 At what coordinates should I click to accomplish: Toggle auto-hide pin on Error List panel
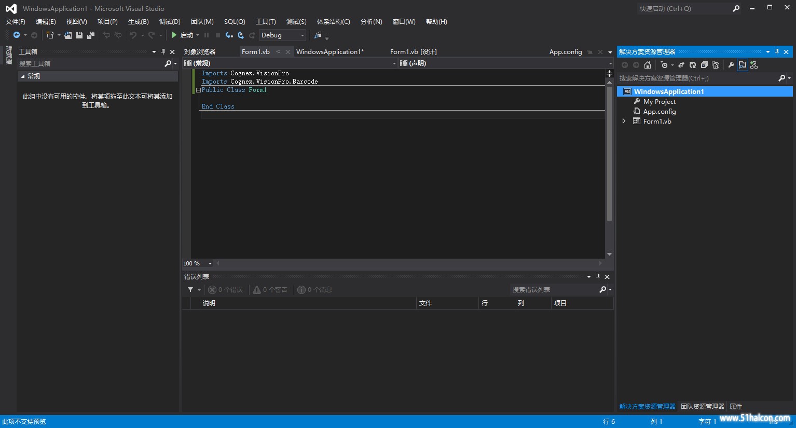[598, 276]
